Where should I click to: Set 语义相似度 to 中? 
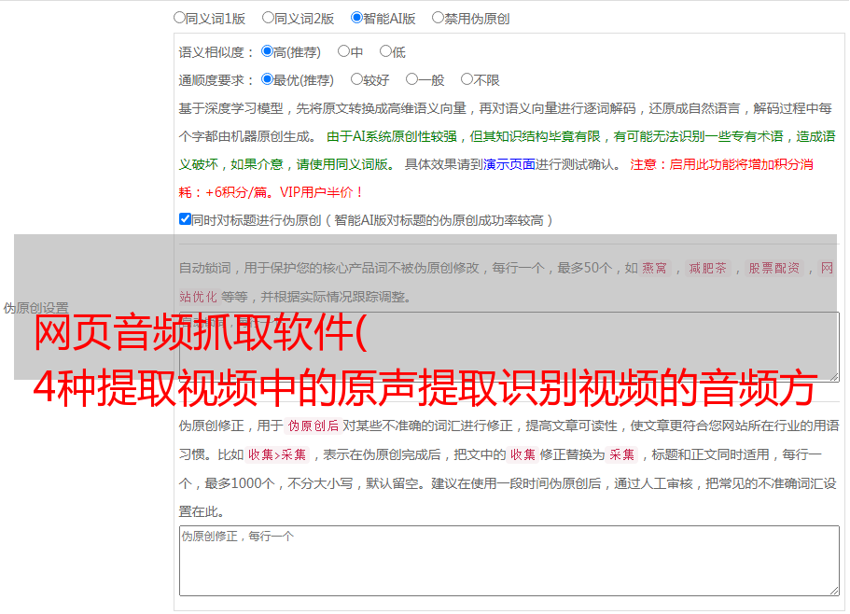343,51
